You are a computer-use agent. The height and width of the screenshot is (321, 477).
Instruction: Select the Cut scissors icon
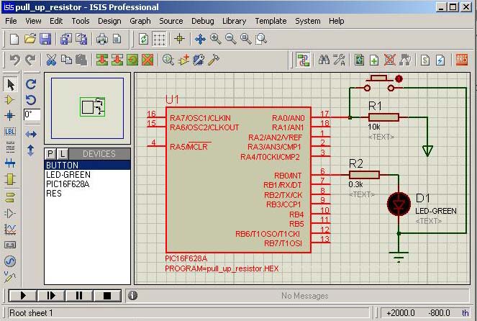pos(51,60)
